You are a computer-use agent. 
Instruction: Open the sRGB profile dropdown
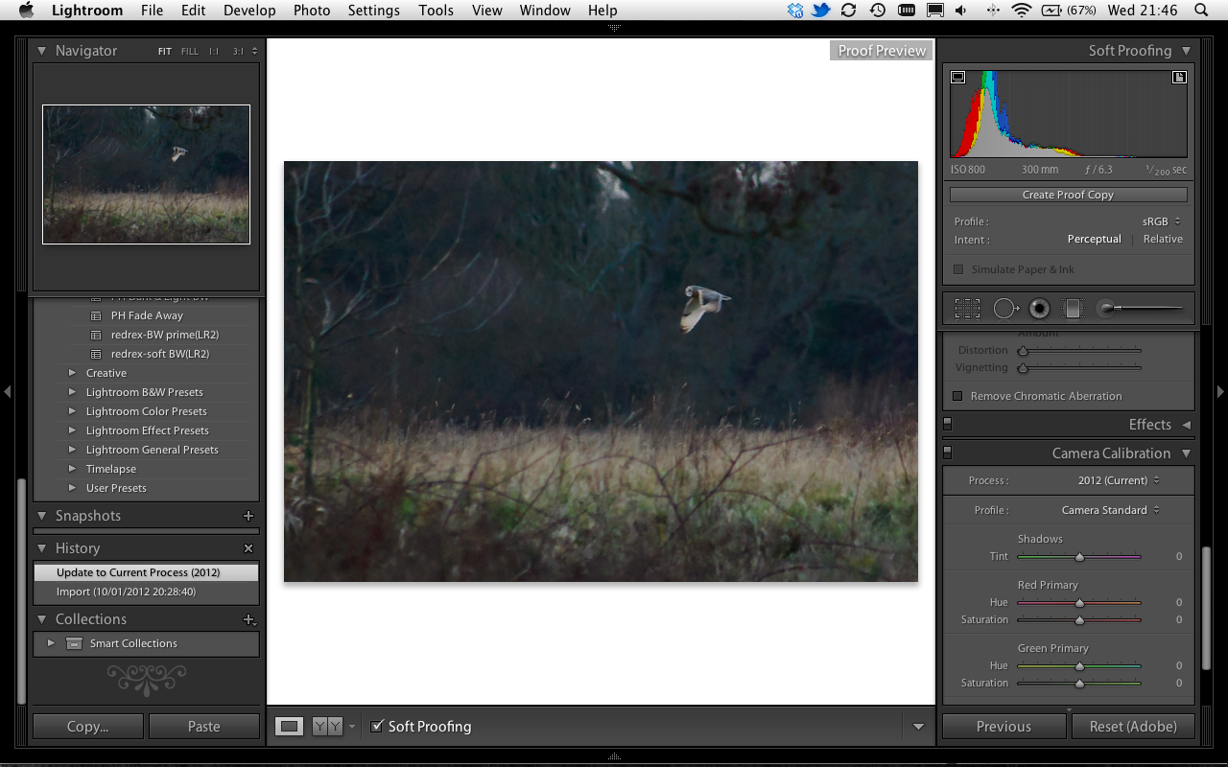tap(1162, 221)
